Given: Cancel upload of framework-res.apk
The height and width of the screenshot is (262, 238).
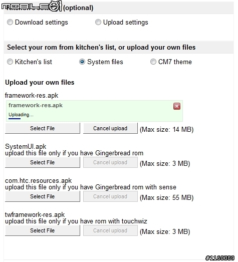Looking at the screenshot, I should (x=110, y=128).
